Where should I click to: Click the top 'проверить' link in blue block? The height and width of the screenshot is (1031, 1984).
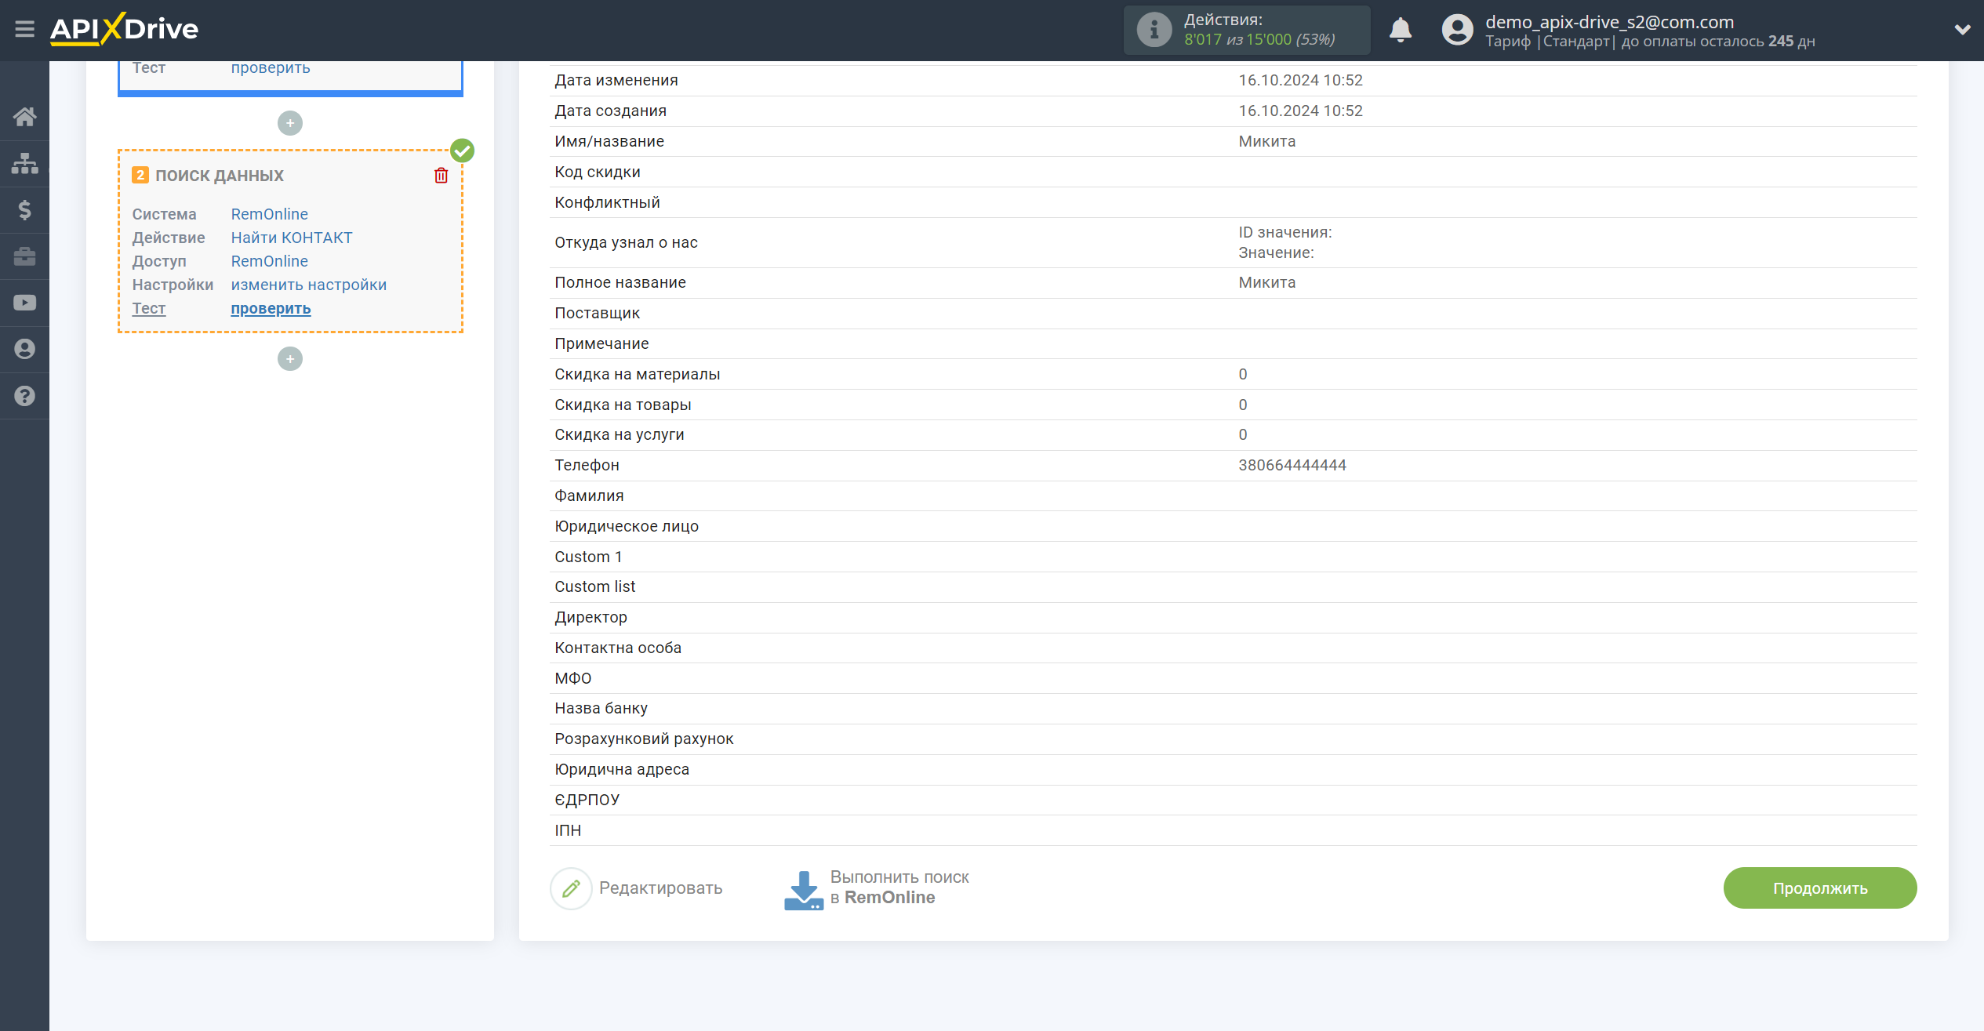(x=271, y=67)
